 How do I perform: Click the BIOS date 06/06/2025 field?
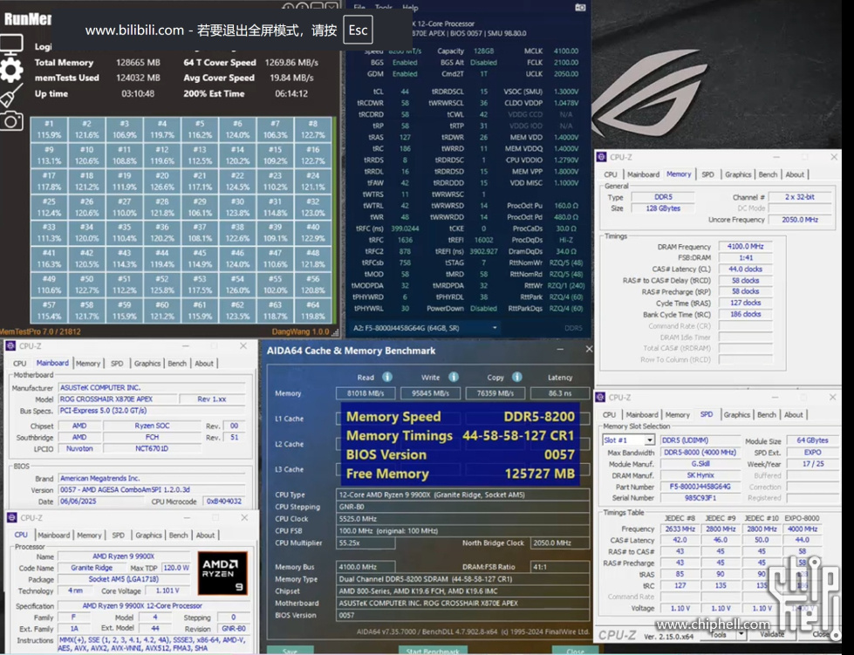tap(101, 501)
